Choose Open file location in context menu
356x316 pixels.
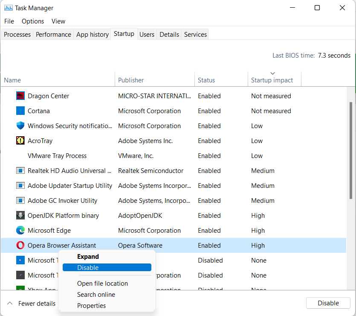[107, 284]
